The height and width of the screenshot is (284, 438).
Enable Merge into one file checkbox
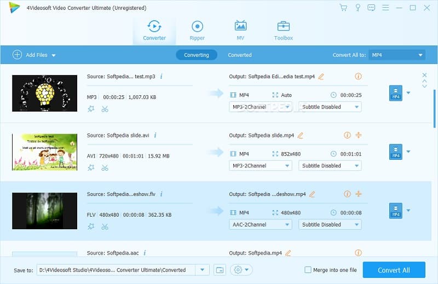click(309, 270)
